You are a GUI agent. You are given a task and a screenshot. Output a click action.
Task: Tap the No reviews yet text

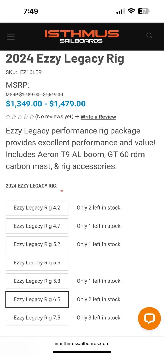click(x=54, y=117)
